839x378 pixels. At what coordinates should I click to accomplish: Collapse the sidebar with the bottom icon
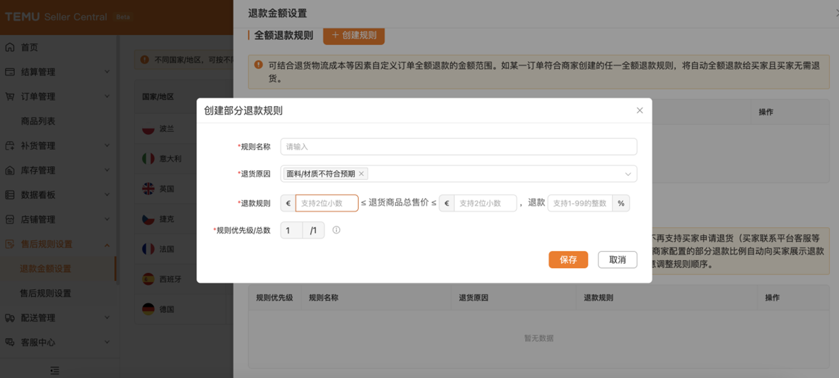tap(55, 370)
